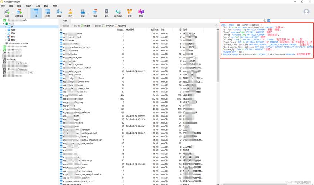Open the 用户 (User) toolbar icon

tap(70, 13)
